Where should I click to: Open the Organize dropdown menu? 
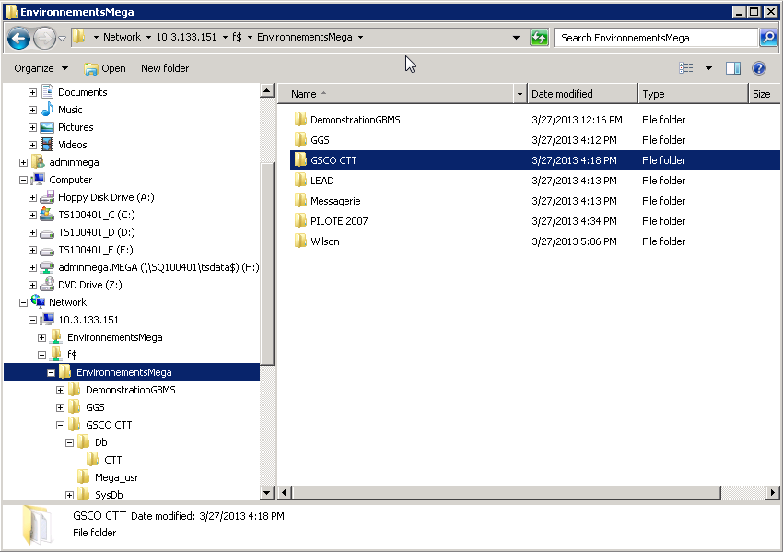click(41, 68)
